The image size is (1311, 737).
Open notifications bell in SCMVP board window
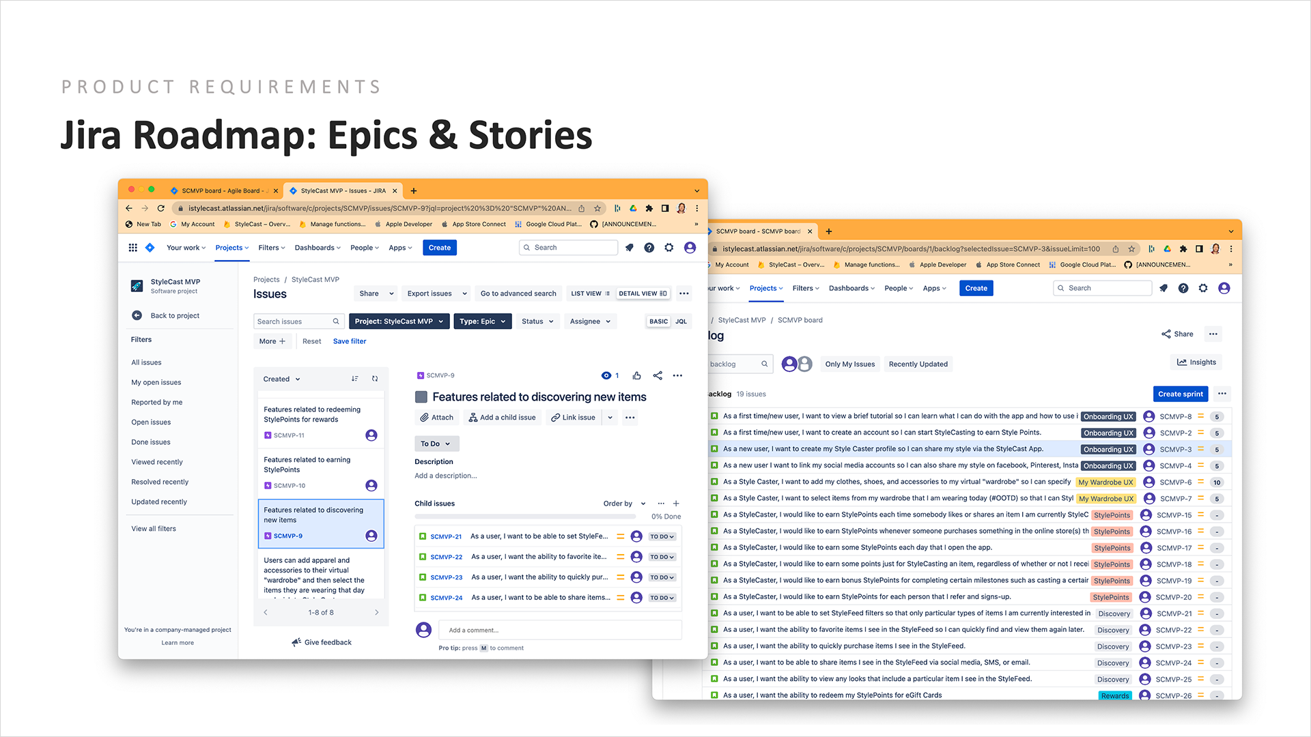(1164, 288)
